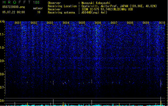This screenshot has height=106, width=168.
Task: Click the 0607 time marker
Action: coord(114,23)
